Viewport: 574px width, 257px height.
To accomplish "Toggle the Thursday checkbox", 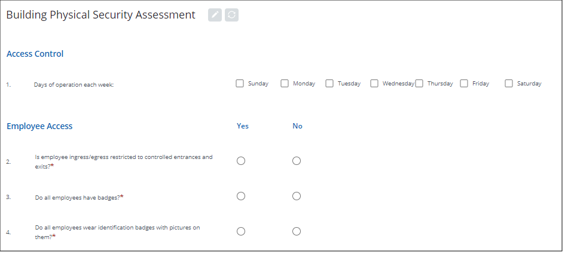I will (x=419, y=84).
